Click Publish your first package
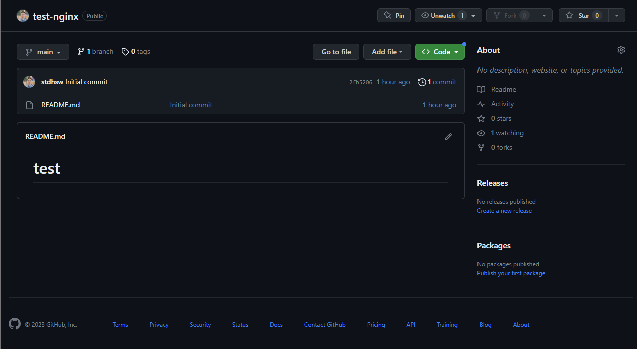This screenshot has height=349, width=637. coord(511,273)
